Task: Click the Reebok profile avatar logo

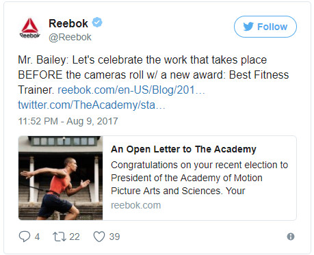Action: 30,28
